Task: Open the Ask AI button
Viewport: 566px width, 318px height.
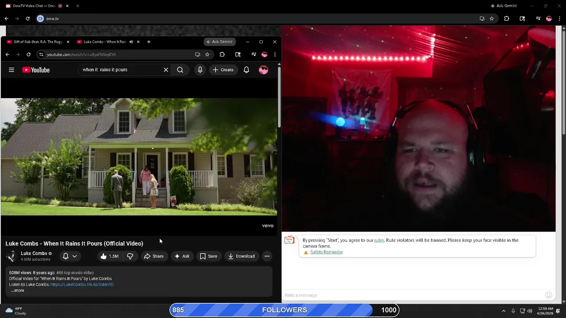Action: [x=182, y=256]
